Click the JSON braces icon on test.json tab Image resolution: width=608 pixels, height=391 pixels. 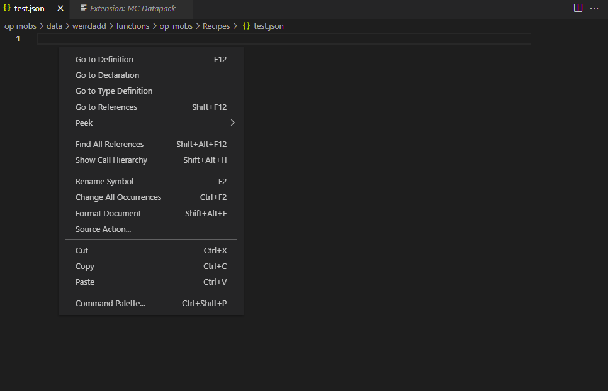9,8
